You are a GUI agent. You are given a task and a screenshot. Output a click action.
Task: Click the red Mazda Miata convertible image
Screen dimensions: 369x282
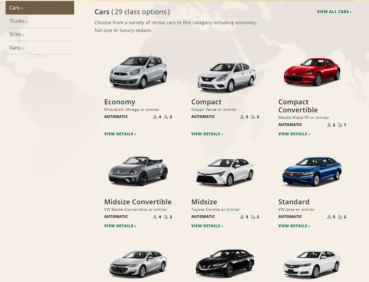pyautogui.click(x=312, y=72)
